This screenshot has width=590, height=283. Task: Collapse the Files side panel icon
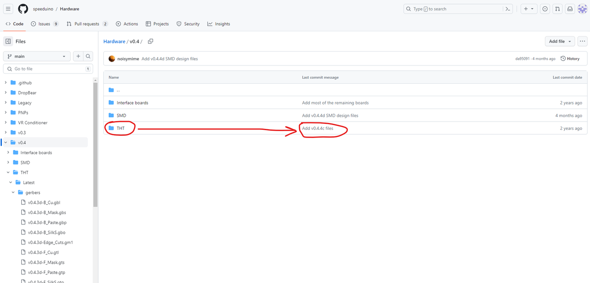[8, 41]
